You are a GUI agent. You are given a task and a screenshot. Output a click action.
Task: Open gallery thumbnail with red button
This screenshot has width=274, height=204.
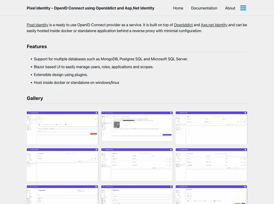(x=63, y=128)
